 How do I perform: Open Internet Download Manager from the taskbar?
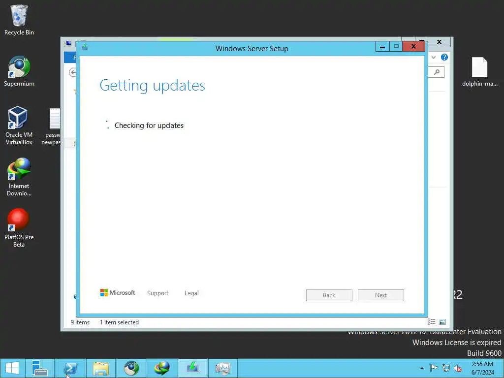point(161,368)
